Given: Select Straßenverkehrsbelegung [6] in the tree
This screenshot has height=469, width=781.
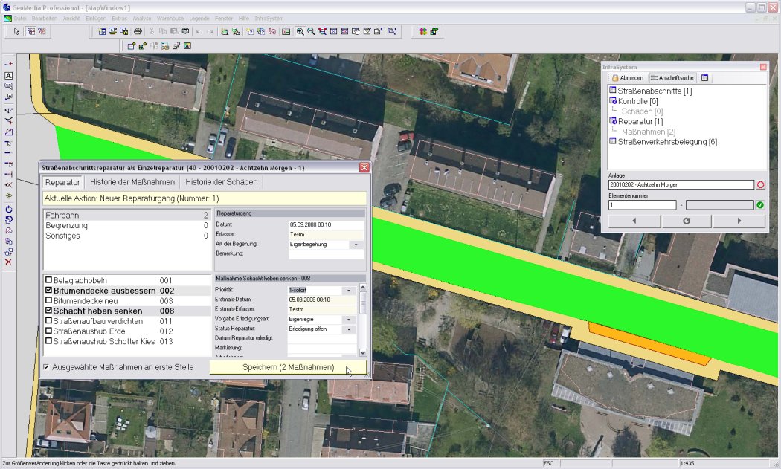Looking at the screenshot, I should pyautogui.click(x=666, y=141).
